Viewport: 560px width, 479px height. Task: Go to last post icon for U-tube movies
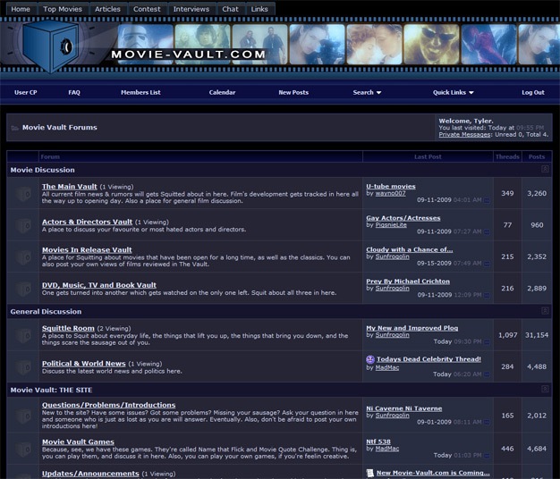487,200
